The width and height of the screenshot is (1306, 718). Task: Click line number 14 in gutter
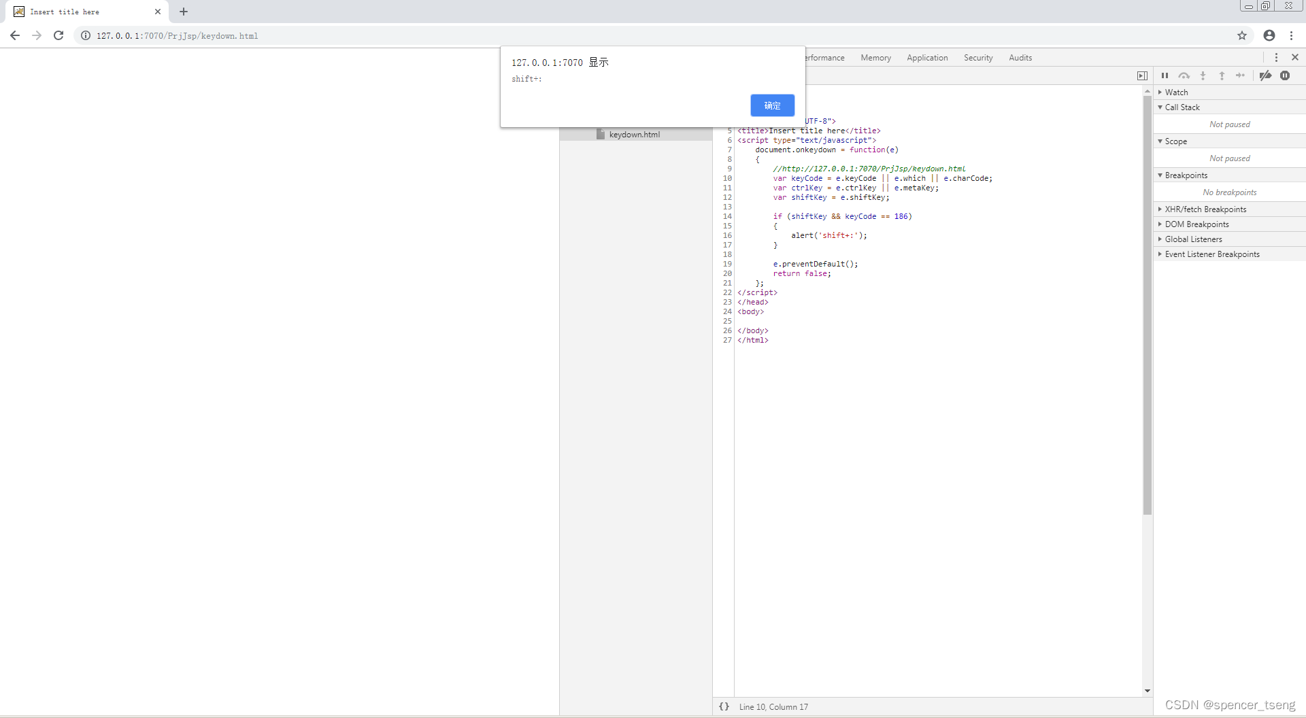(727, 216)
